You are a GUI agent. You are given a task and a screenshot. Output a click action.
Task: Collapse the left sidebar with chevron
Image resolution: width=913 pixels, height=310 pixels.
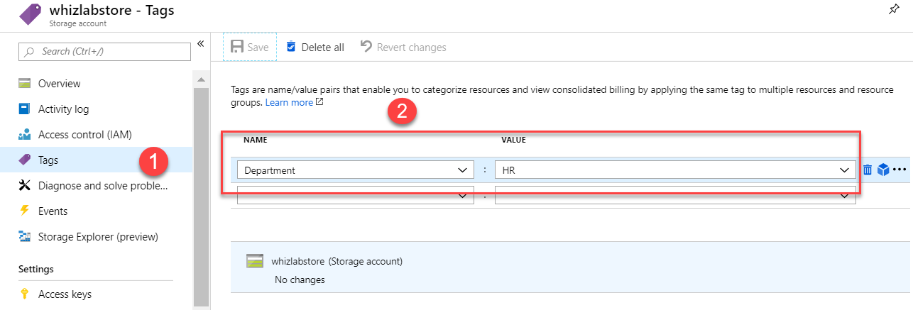(200, 44)
